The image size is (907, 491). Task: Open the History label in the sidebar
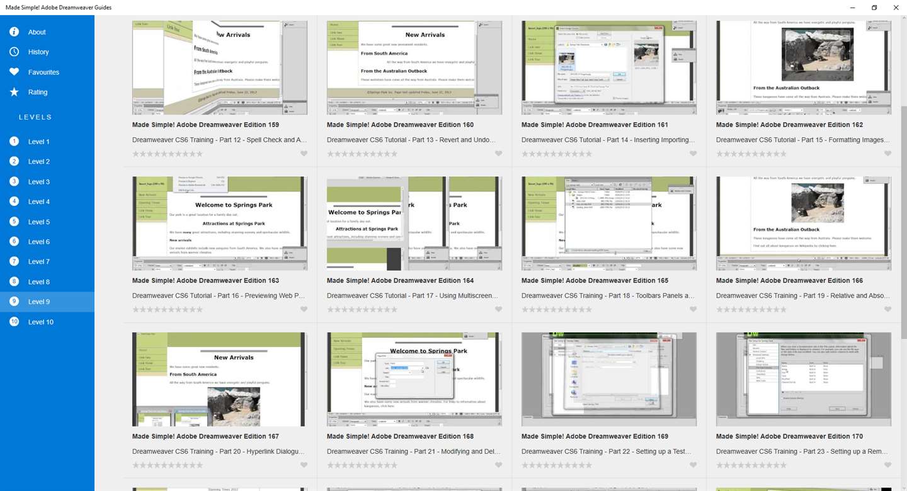[38, 52]
